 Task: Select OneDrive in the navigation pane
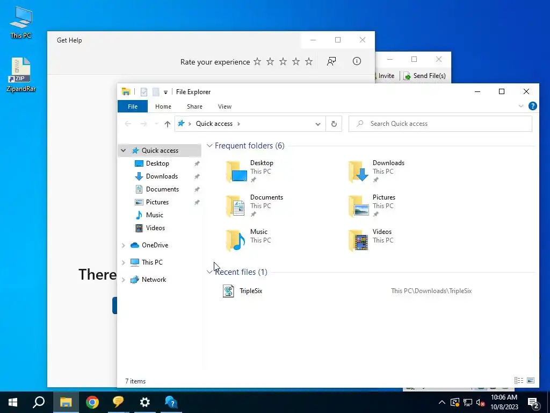(x=155, y=245)
